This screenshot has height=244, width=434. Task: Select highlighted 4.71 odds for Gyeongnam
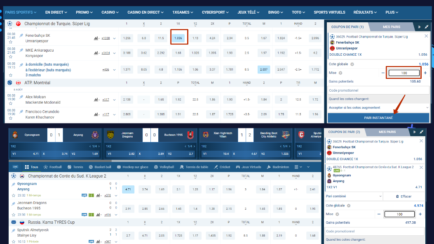coord(128,190)
